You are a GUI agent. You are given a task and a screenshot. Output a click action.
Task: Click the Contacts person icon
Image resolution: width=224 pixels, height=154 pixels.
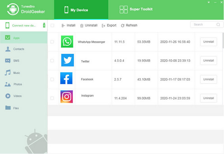pyautogui.click(x=8, y=49)
